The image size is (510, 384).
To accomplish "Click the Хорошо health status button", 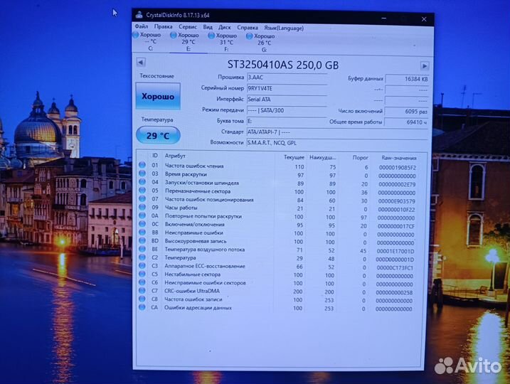I will [158, 96].
